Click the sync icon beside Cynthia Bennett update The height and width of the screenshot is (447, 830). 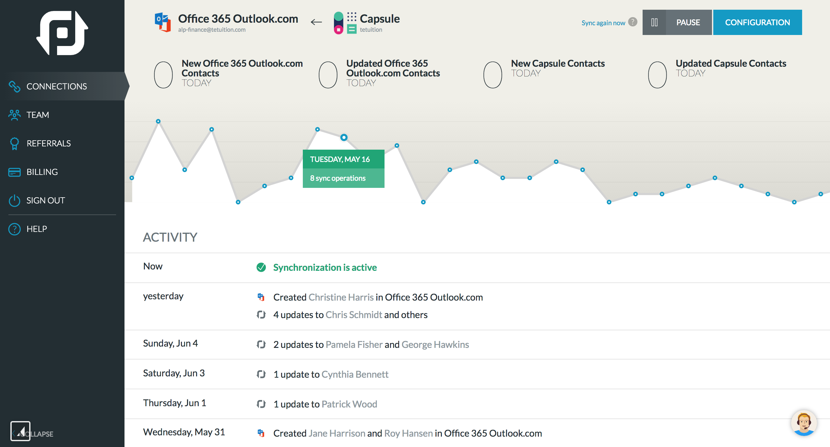[261, 374]
